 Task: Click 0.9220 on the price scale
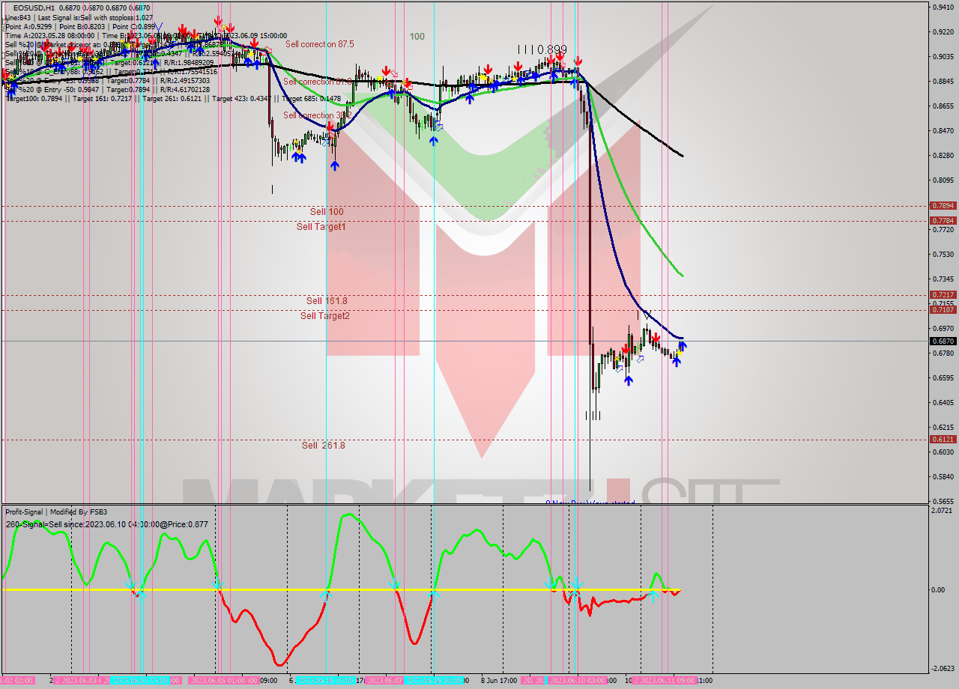click(943, 31)
